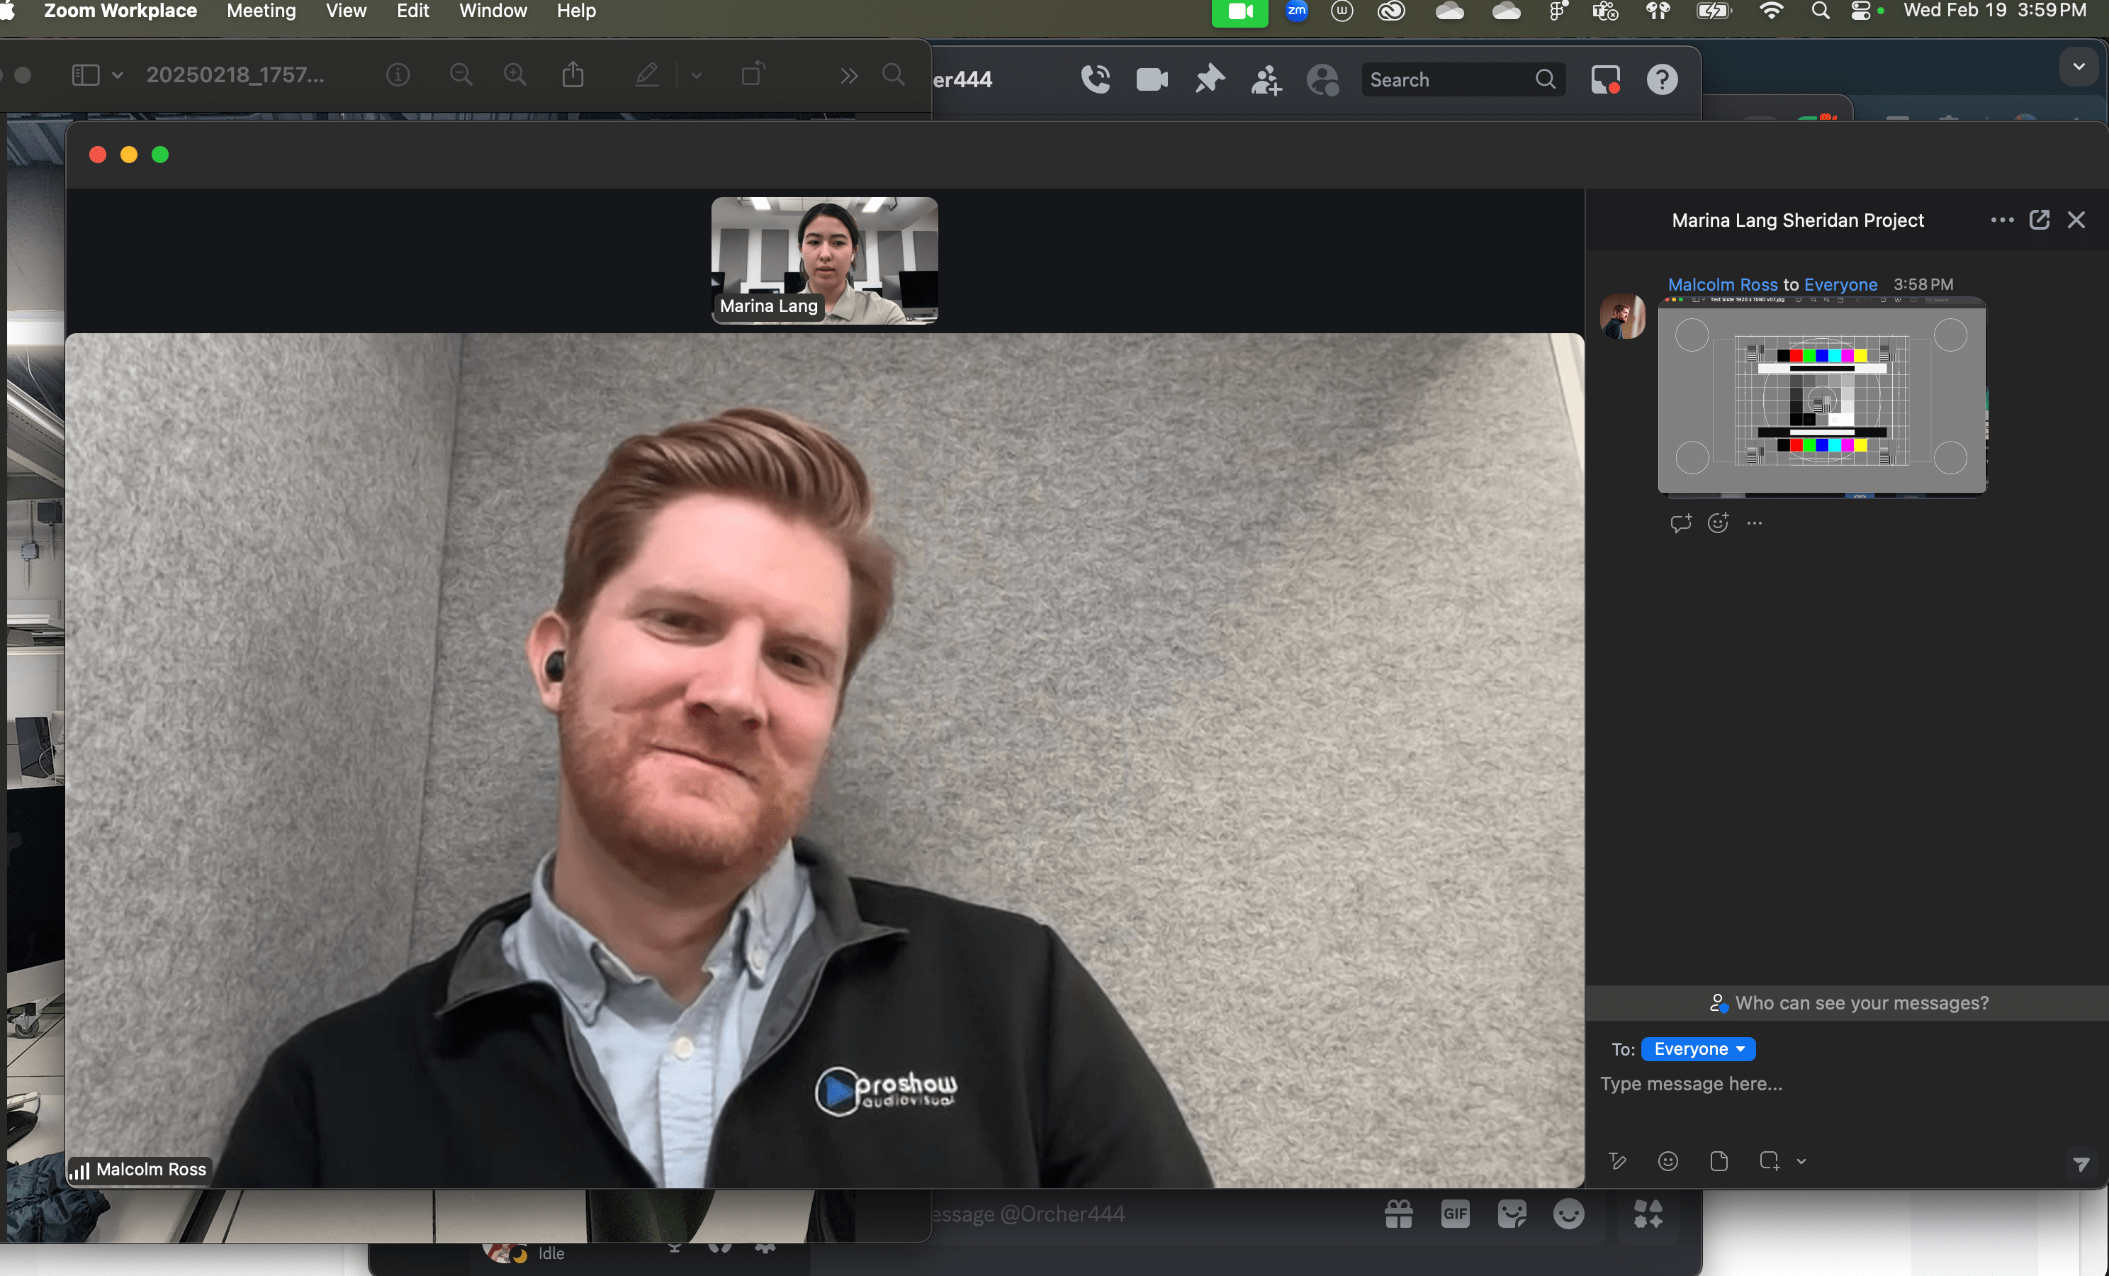Attach a file in chat composer
Image resolution: width=2109 pixels, height=1276 pixels.
[x=1718, y=1161]
